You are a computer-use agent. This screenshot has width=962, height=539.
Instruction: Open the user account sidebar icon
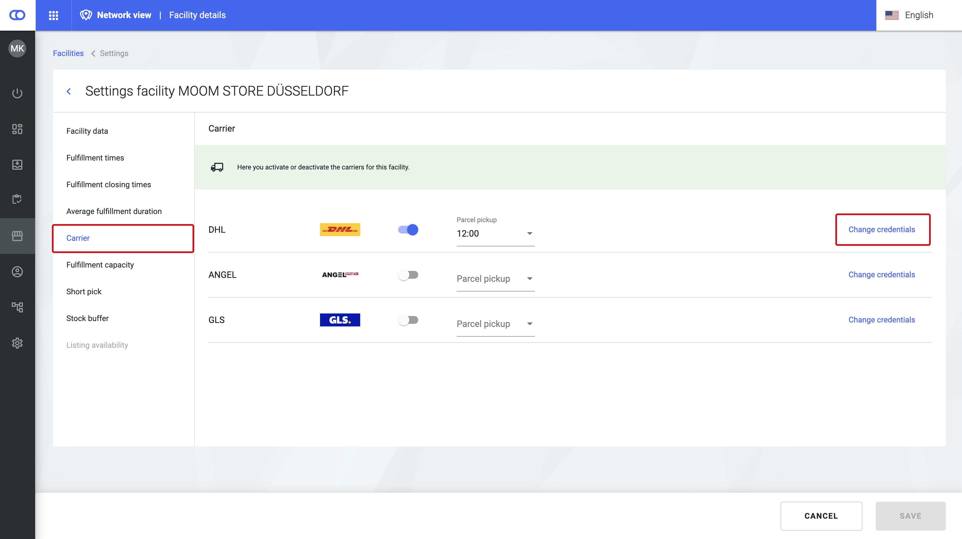[17, 271]
